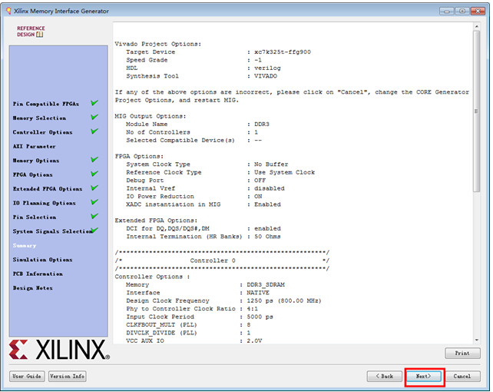Open Pin Selection step

click(x=35, y=217)
